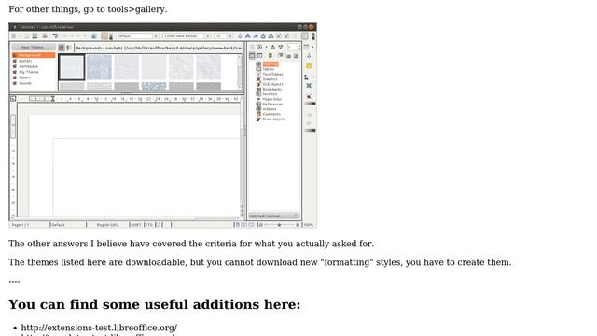Viewport: 597px width, 336px height.
Task: Click the Comments entry in Navigator
Action: pyautogui.click(x=271, y=114)
